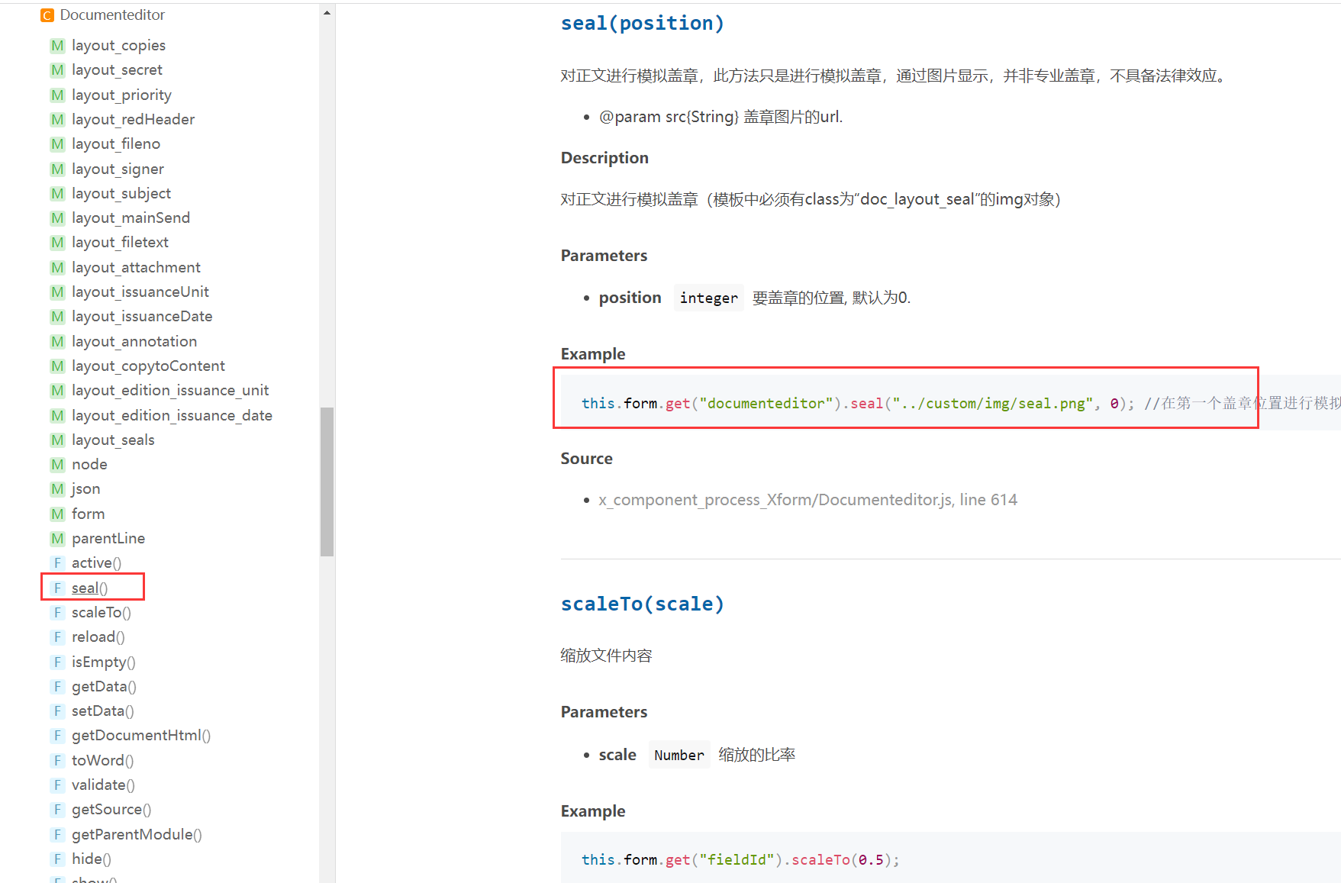
Task: Go to layout_issuanceDate member
Action: [142, 317]
